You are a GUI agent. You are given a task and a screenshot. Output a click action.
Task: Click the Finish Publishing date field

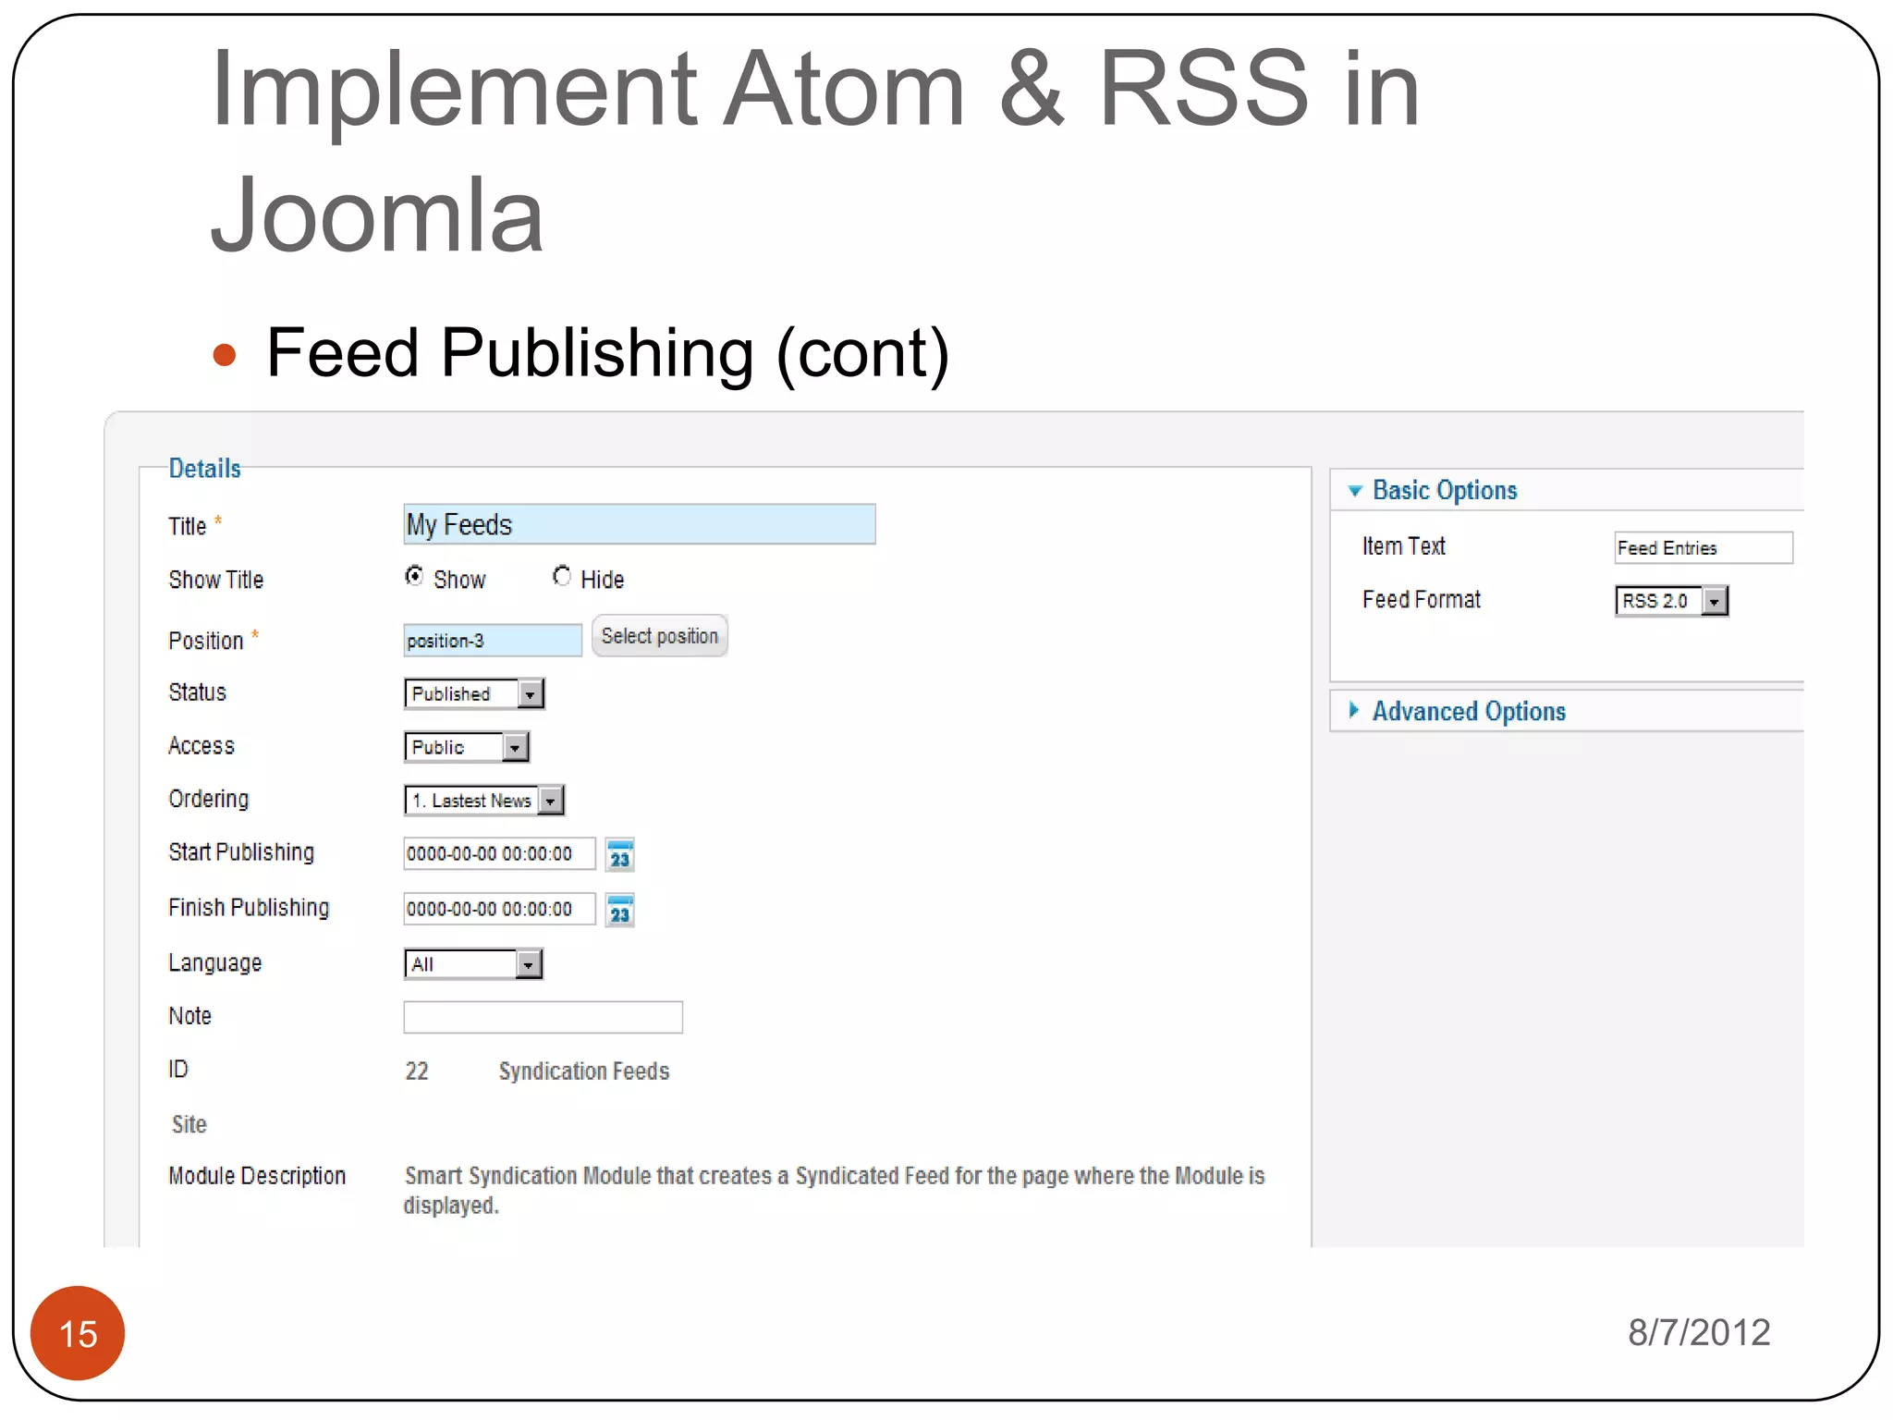click(499, 909)
